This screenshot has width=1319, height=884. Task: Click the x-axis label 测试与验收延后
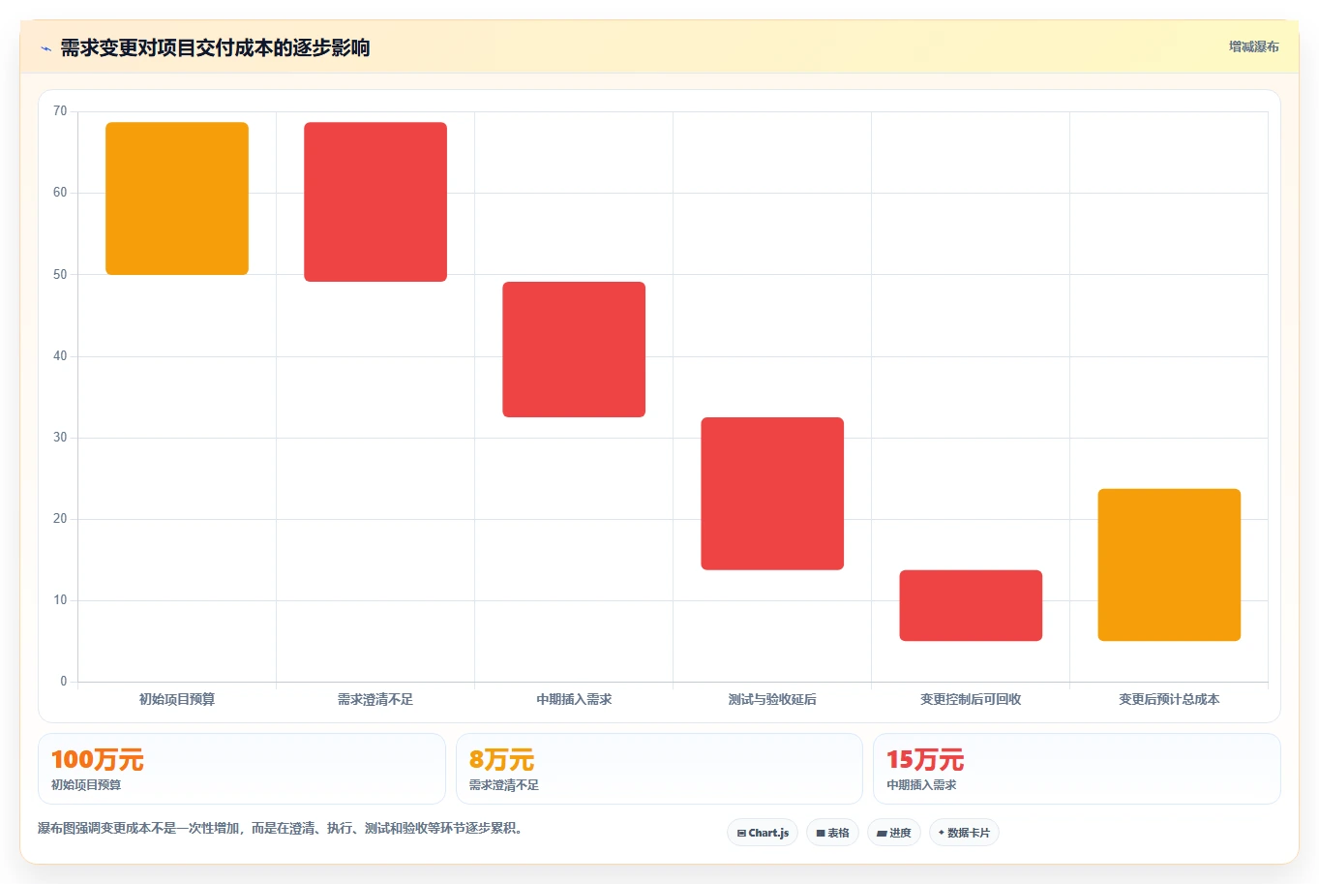pyautogui.click(x=772, y=699)
